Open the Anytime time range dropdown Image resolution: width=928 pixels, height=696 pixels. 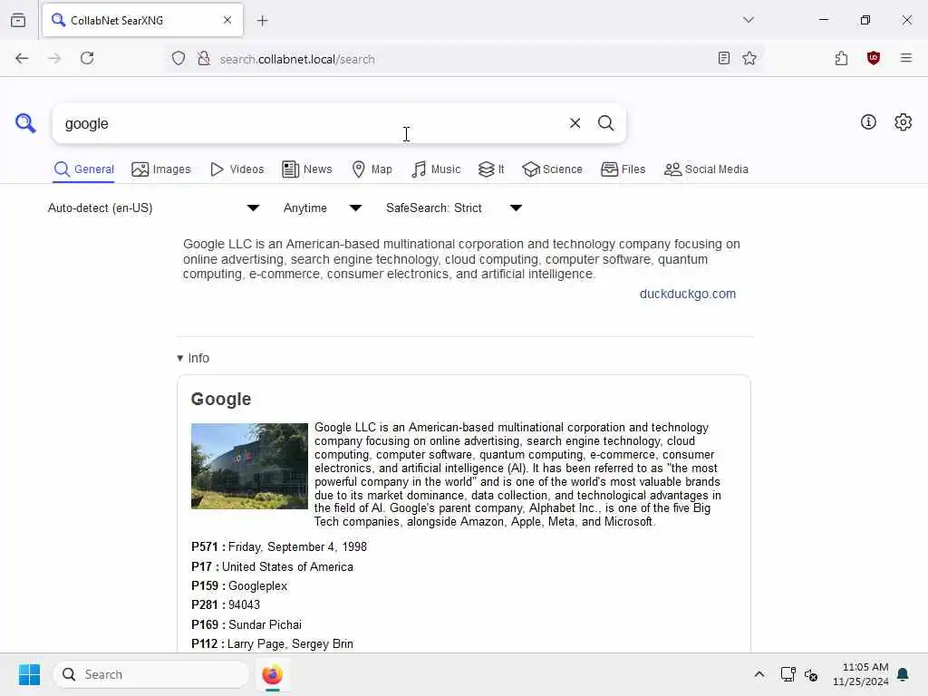click(323, 208)
